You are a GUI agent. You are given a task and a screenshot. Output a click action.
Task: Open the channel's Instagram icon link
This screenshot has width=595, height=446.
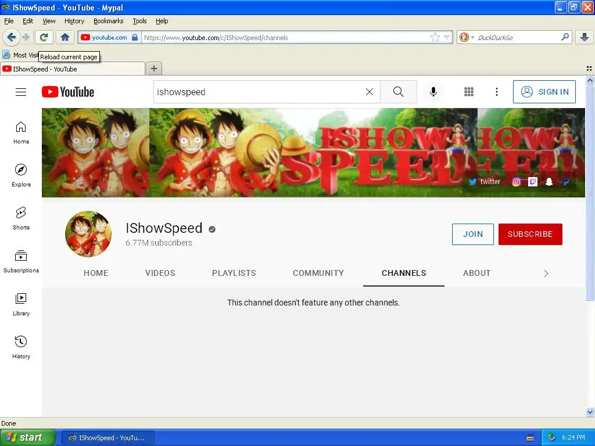point(516,182)
